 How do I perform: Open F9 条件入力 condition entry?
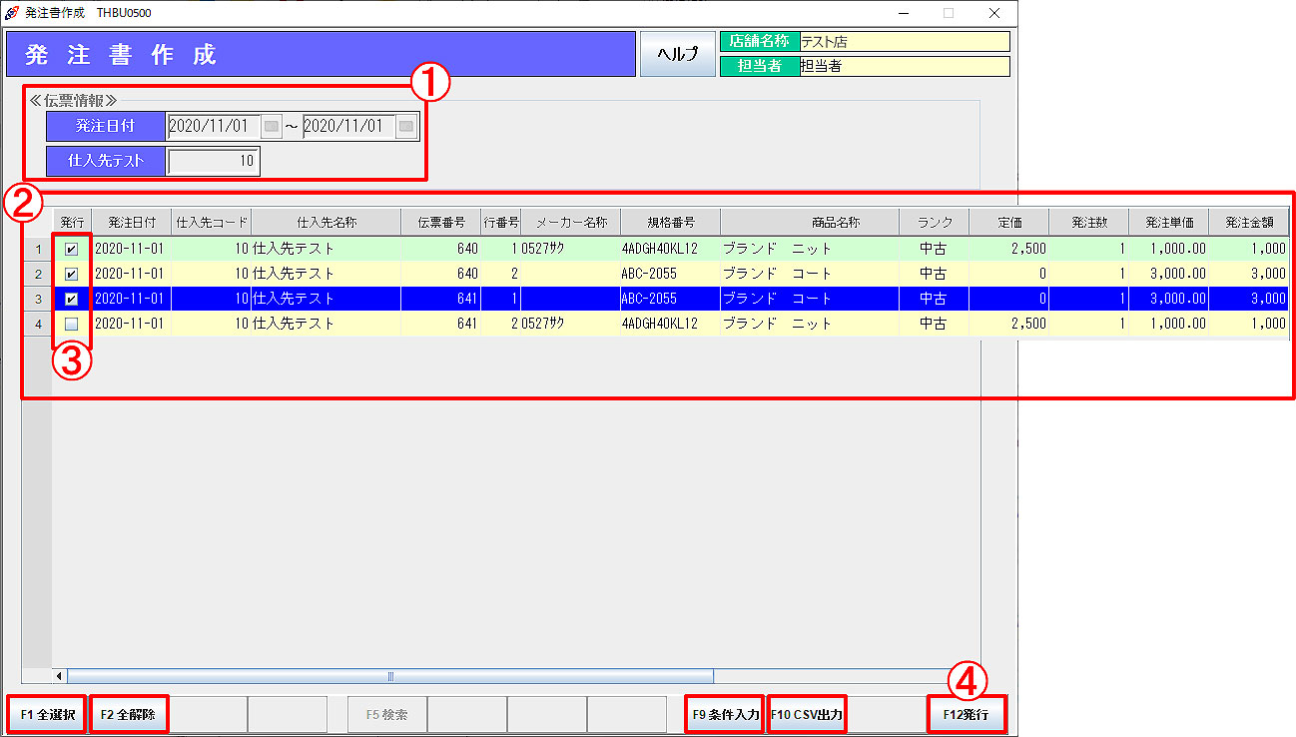click(x=725, y=715)
